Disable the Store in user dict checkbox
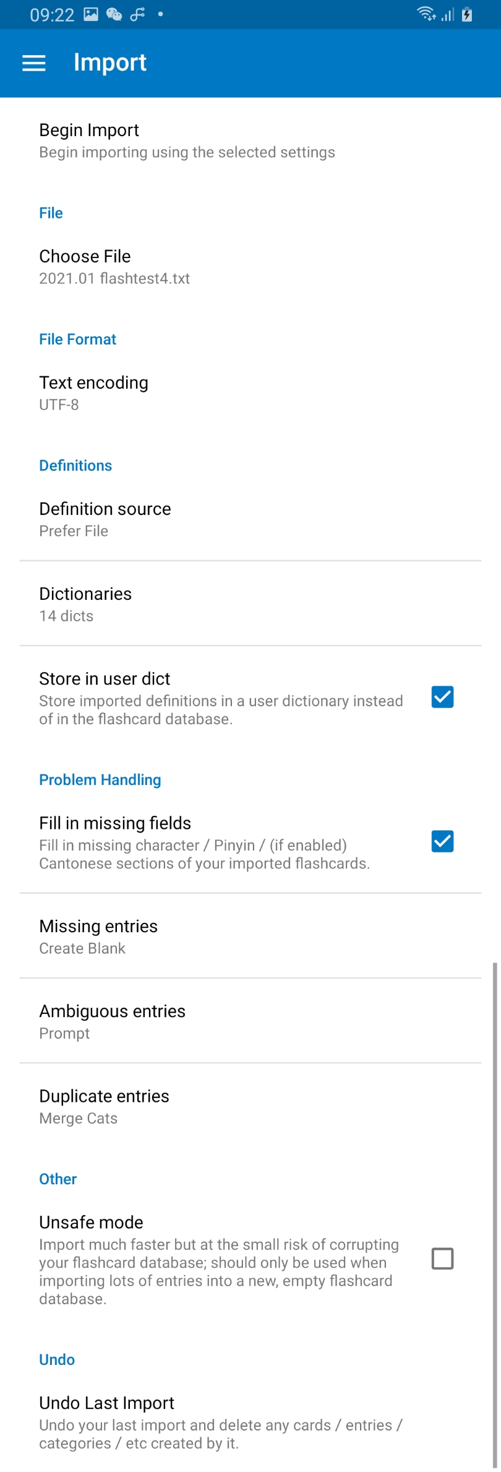 point(442,697)
